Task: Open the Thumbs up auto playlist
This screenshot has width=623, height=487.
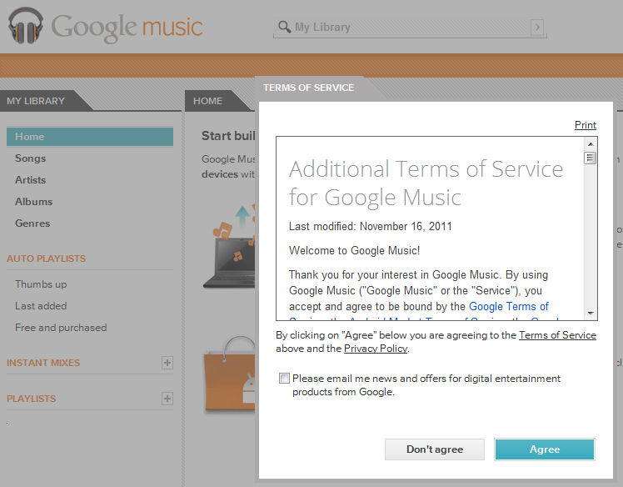Action: click(41, 284)
